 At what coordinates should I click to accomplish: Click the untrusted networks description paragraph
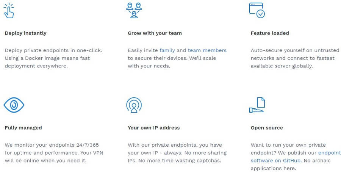[295, 58]
